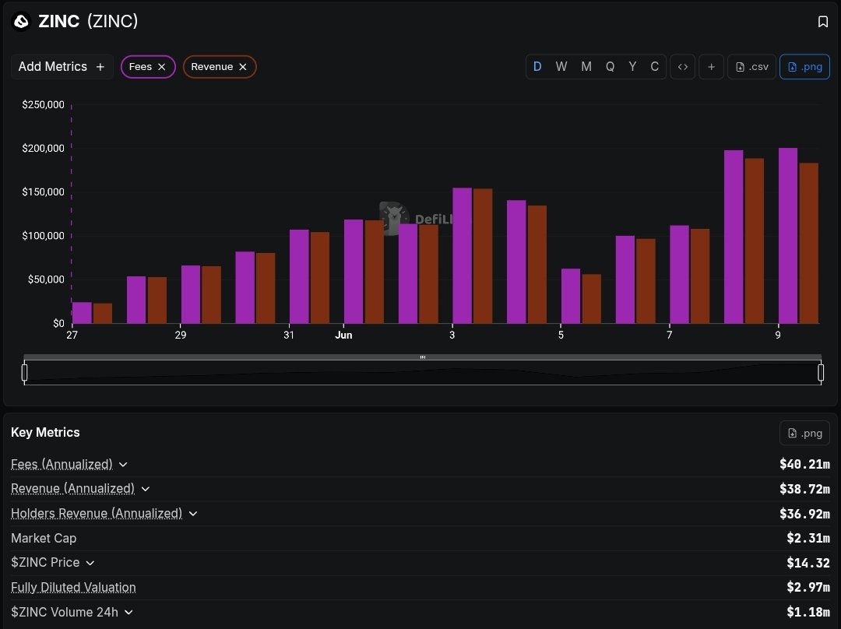Switch chart to Monthly interval

pyautogui.click(x=586, y=66)
